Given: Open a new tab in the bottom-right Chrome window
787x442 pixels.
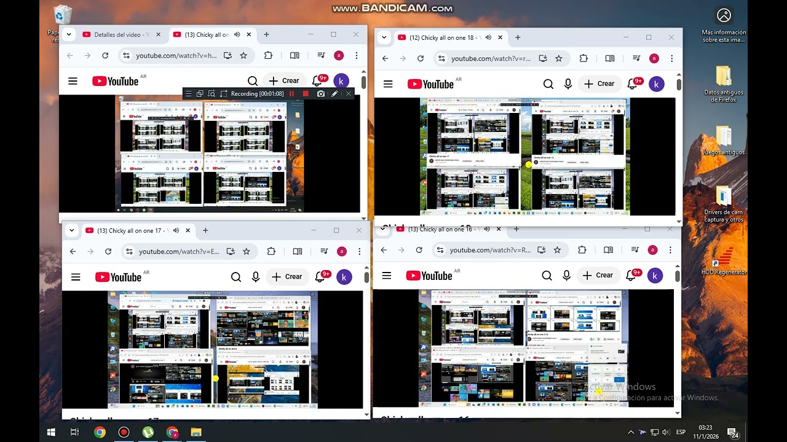Looking at the screenshot, I should pos(516,230).
